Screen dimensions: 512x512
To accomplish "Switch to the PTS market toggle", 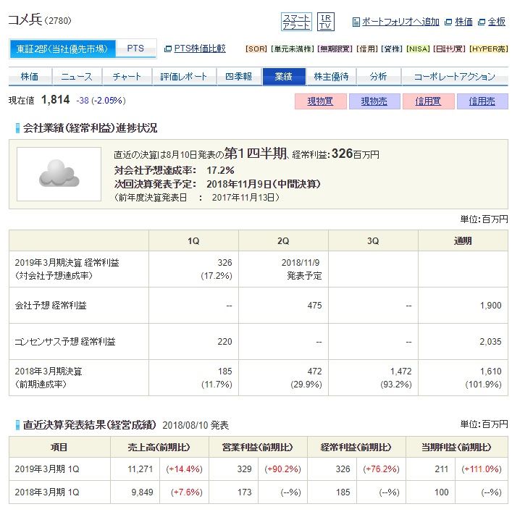I will (135, 49).
